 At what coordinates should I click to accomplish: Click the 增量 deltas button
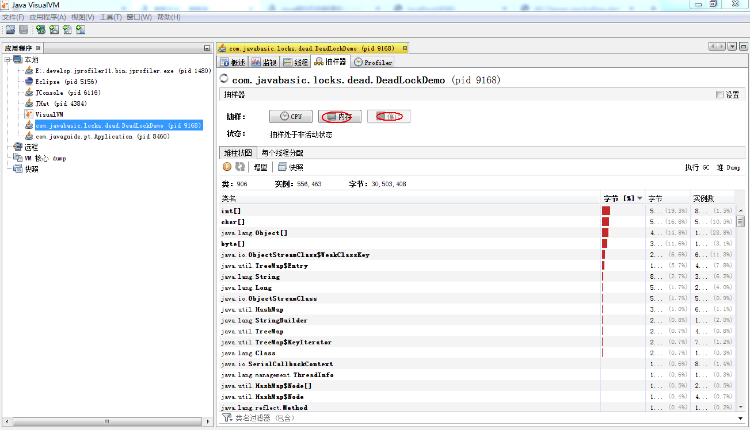(261, 167)
